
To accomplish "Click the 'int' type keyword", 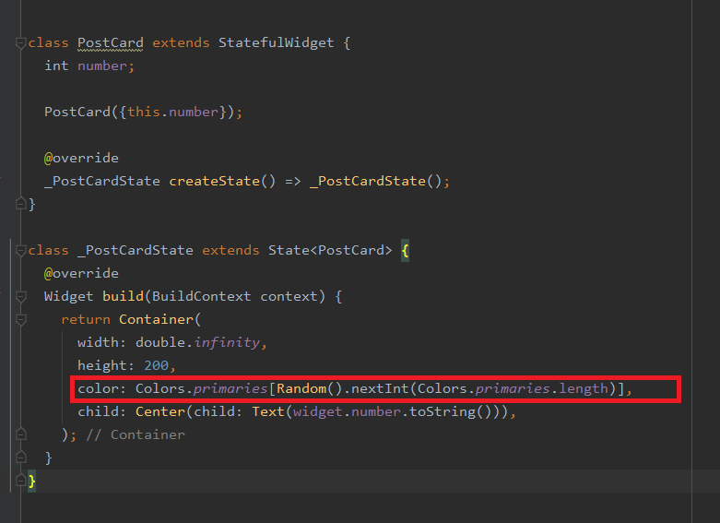I will 56,65.
